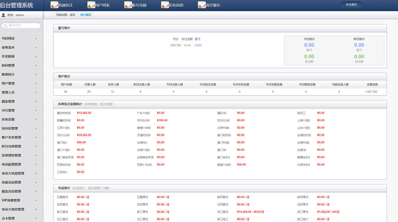
Task: Click the 发布消息 toolbar icon
Action: click(x=165, y=5)
